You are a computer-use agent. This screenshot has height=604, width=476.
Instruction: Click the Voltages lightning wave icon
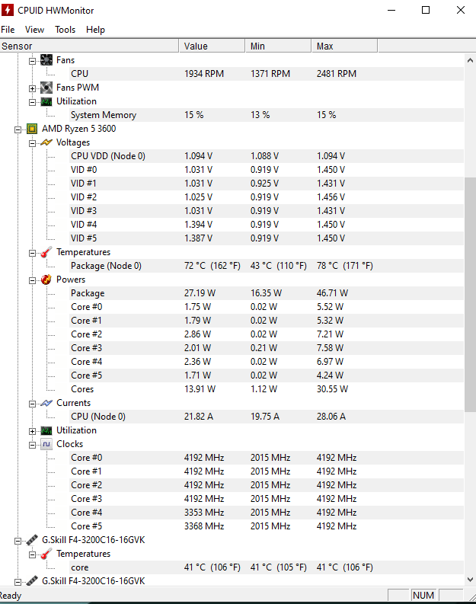(x=46, y=142)
